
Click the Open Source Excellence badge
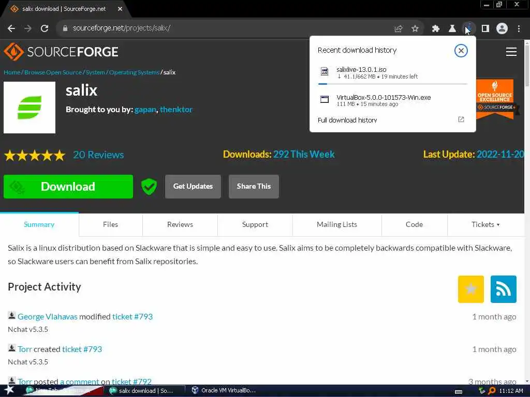click(495, 99)
